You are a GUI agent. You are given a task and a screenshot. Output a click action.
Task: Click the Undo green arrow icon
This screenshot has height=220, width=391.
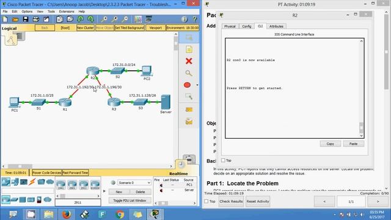coord(80,19)
